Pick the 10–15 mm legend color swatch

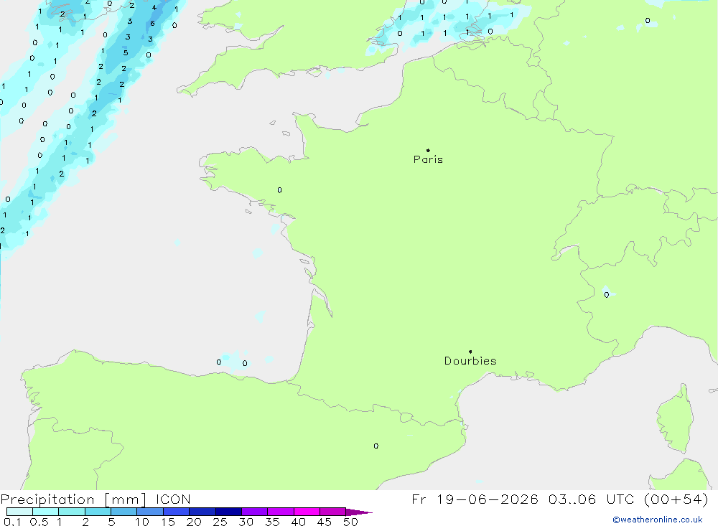pyautogui.click(x=150, y=512)
